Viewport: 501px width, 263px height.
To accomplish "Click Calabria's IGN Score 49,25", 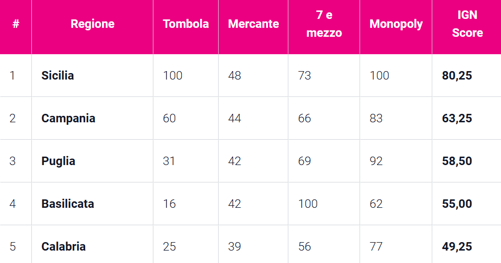I will (457, 247).
